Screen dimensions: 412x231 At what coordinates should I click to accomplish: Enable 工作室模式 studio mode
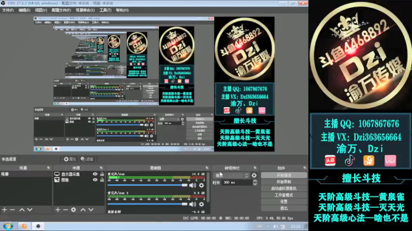284,195
